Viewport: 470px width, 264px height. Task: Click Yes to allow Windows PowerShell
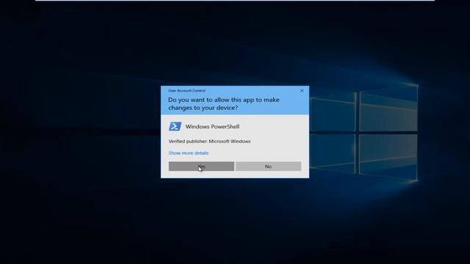click(x=201, y=166)
